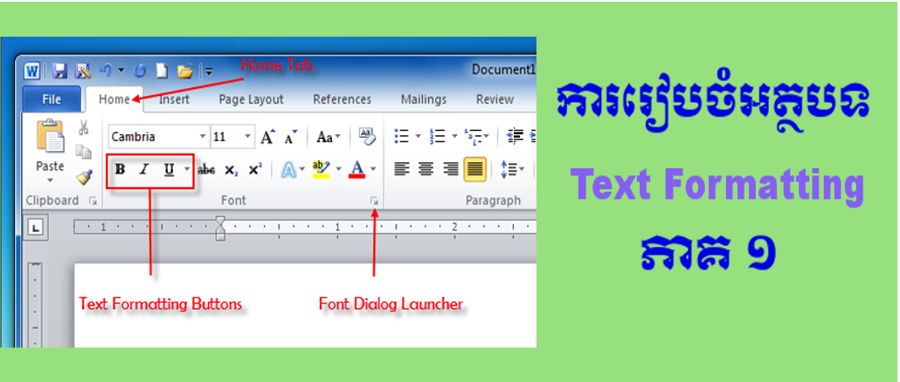Click the Bullets list icon
Screen dimensions: 900x382
coord(401,137)
